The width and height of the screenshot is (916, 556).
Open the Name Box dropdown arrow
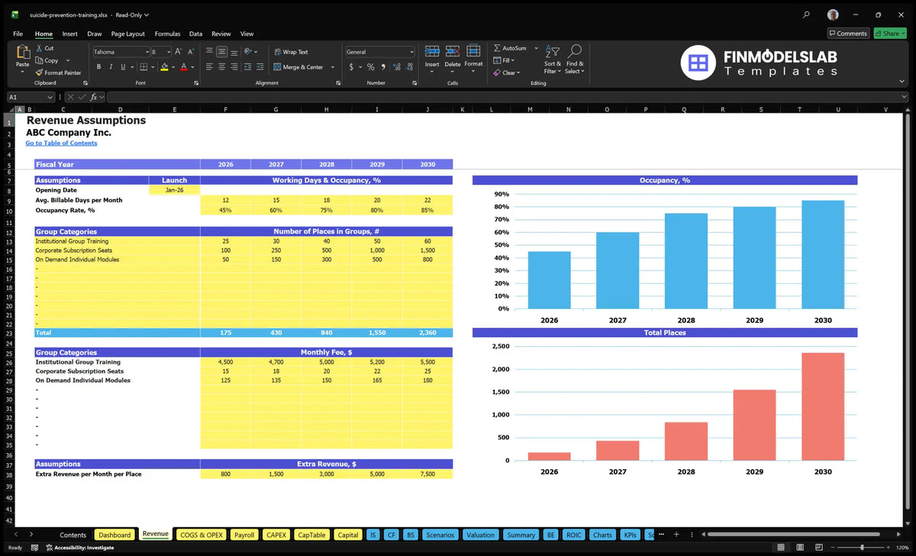50,98
